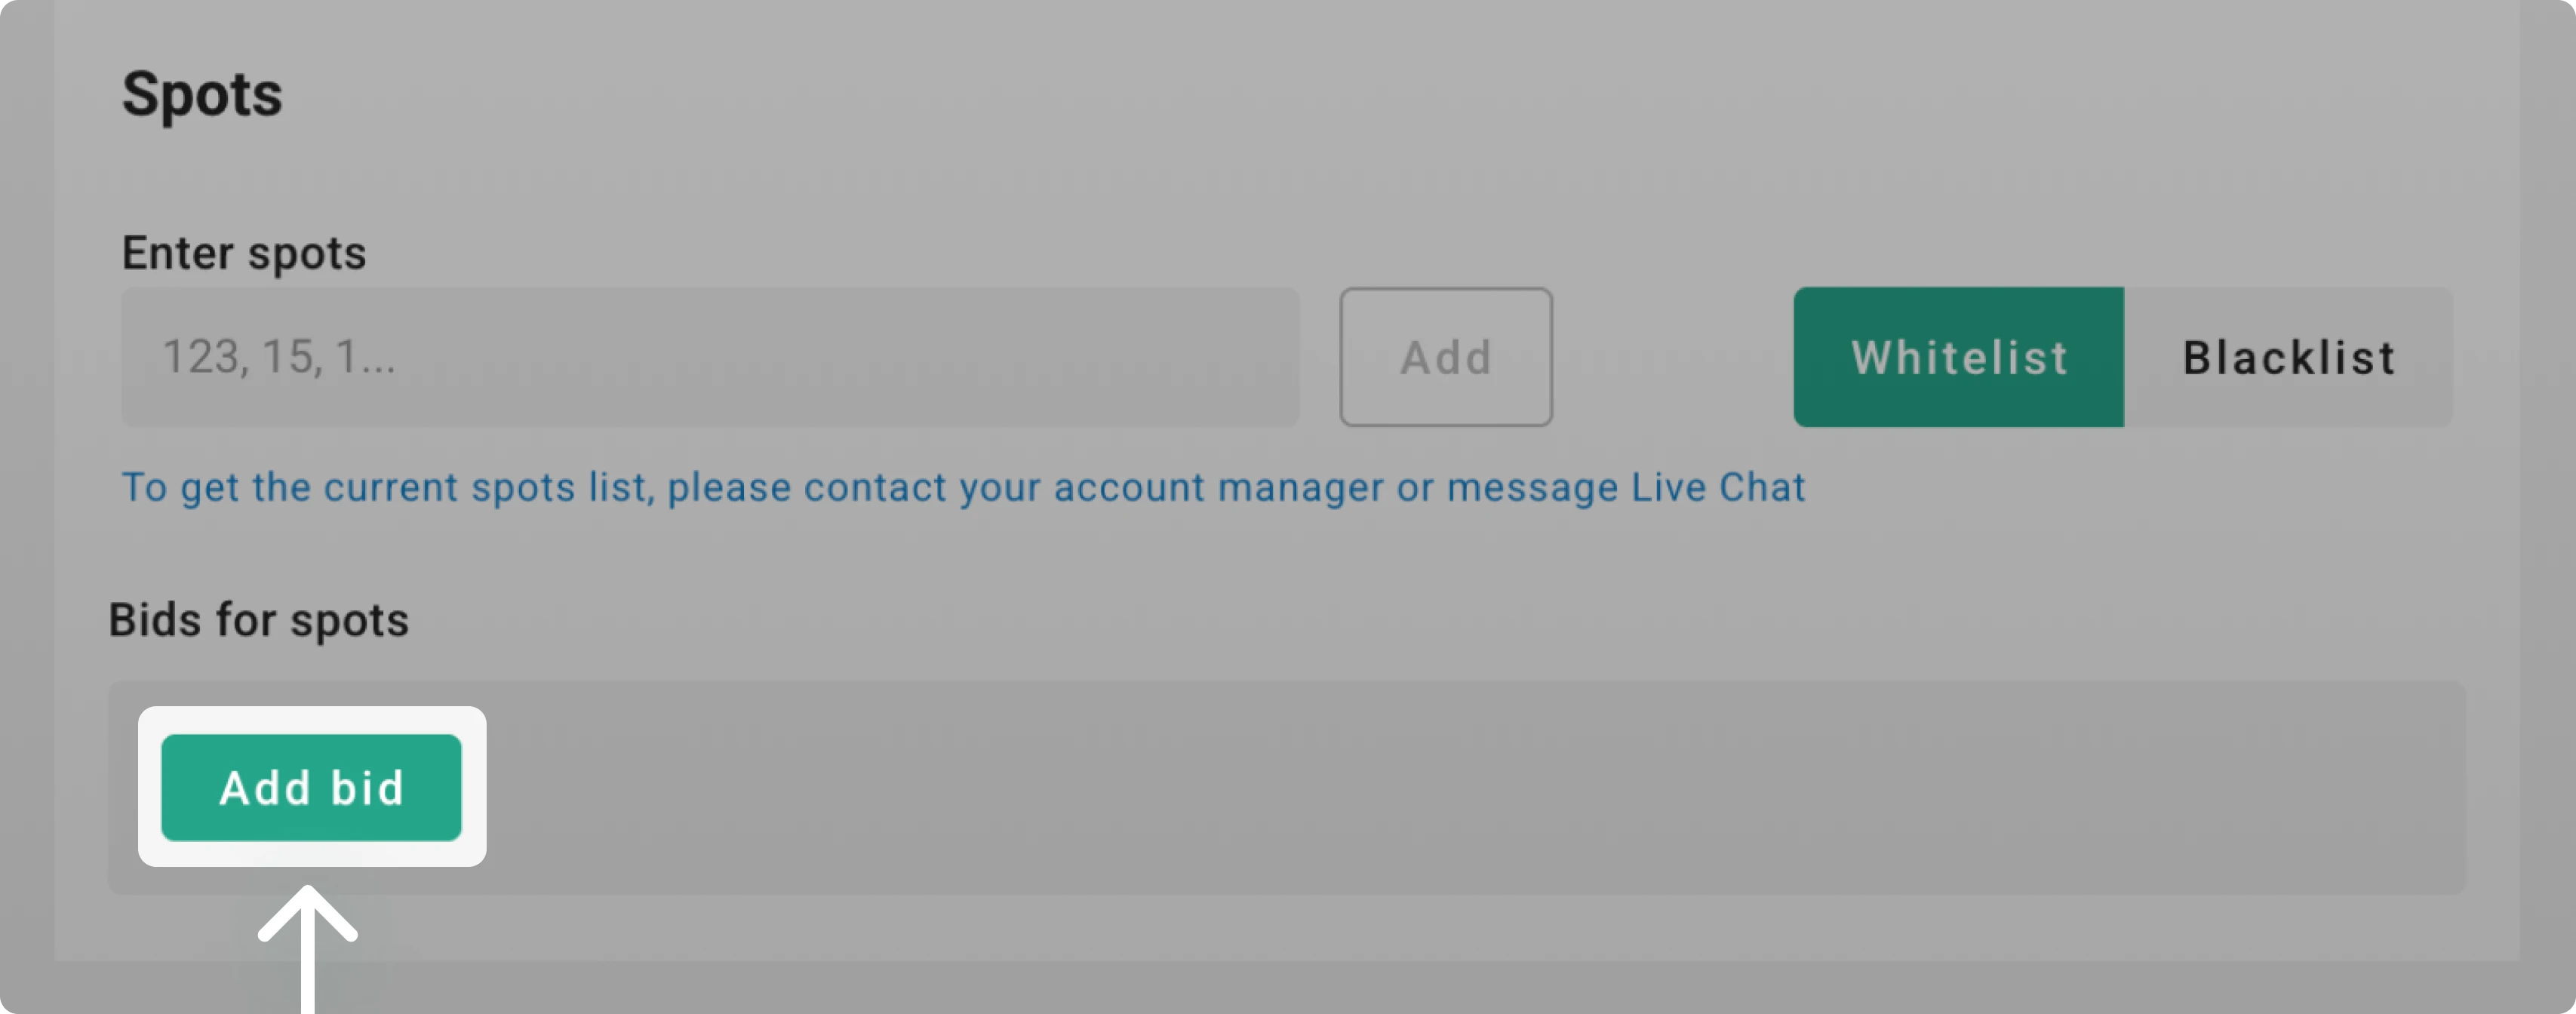Click the green Add bid button
The height and width of the screenshot is (1014, 2576).
(311, 787)
